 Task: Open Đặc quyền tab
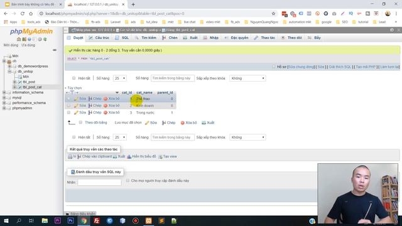click(x=236, y=38)
